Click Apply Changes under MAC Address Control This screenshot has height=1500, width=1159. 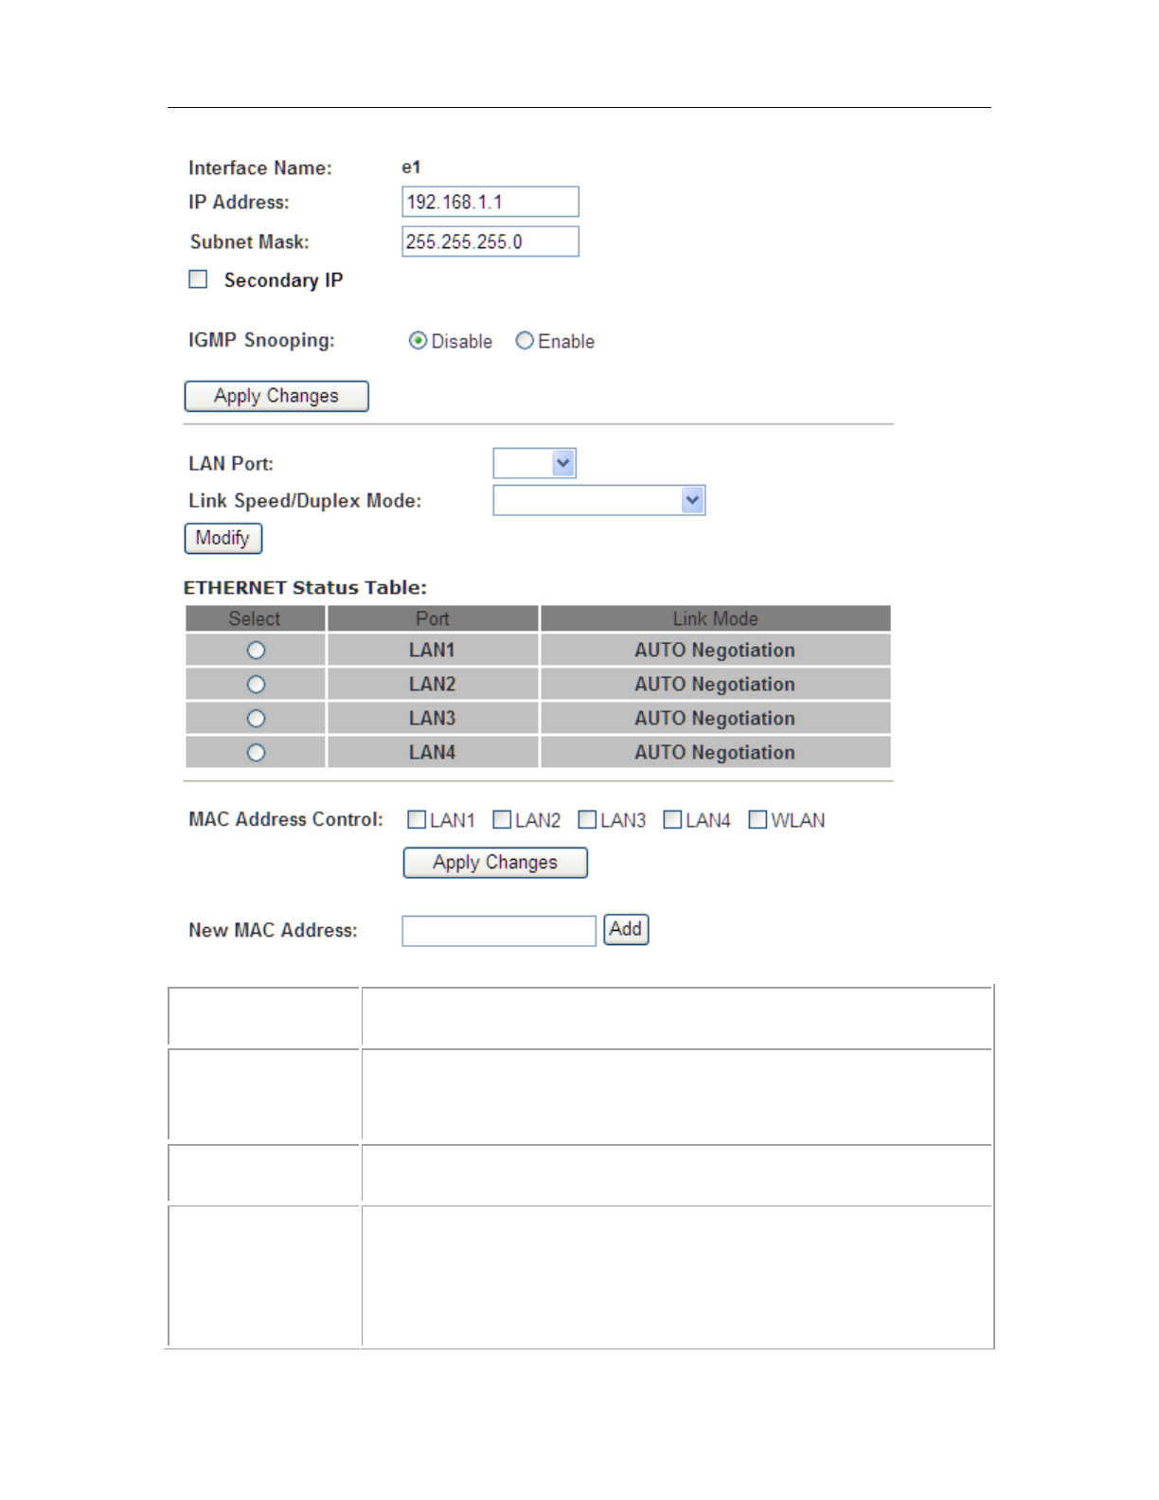coord(495,863)
